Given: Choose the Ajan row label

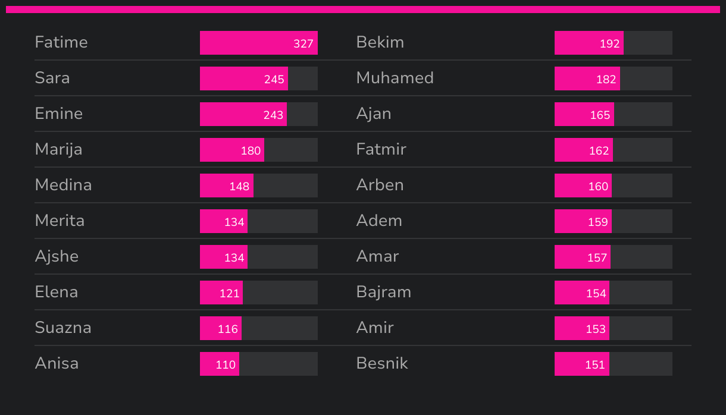Looking at the screenshot, I should pos(374,114).
